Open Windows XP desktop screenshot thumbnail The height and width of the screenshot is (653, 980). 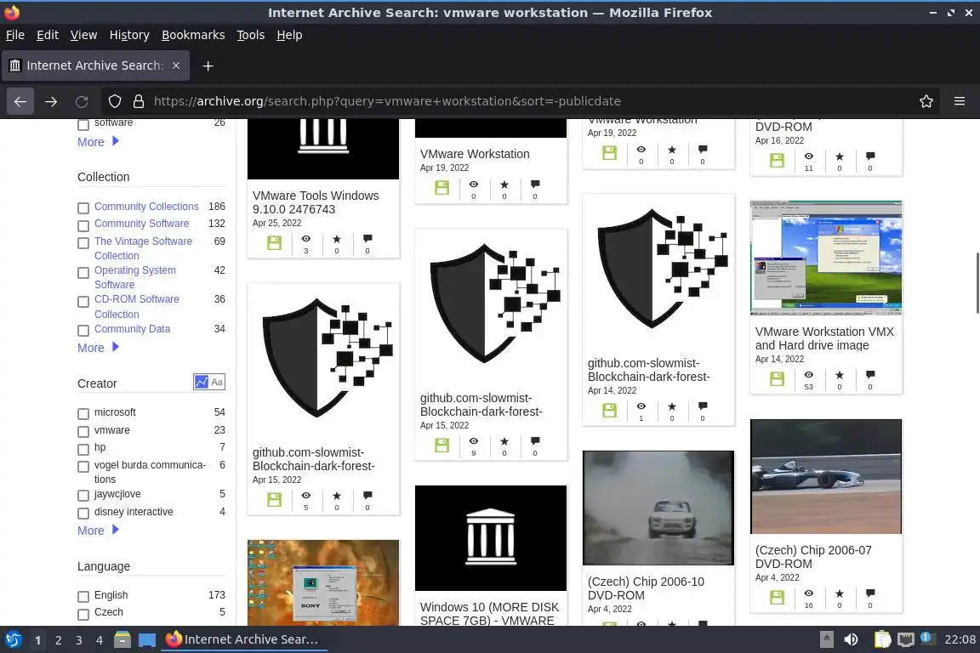click(x=826, y=258)
